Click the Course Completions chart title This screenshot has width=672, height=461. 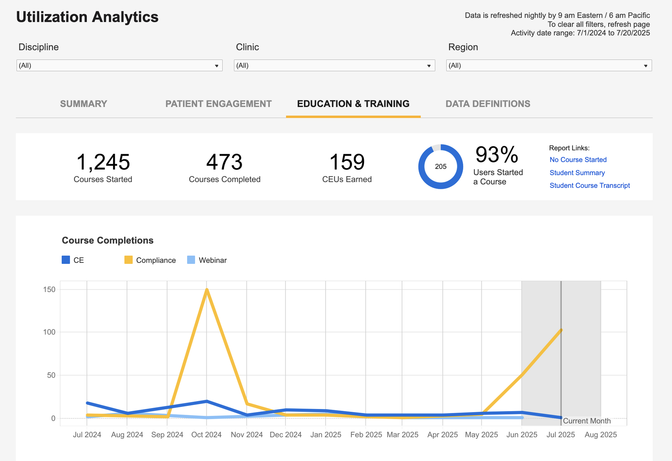pyautogui.click(x=108, y=240)
